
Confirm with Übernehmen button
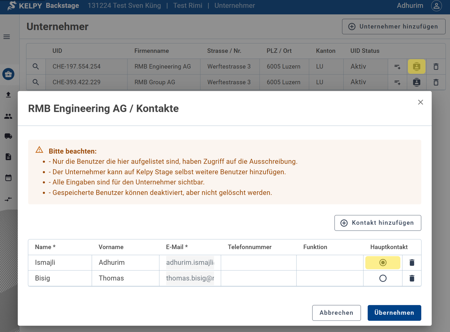pos(394,313)
